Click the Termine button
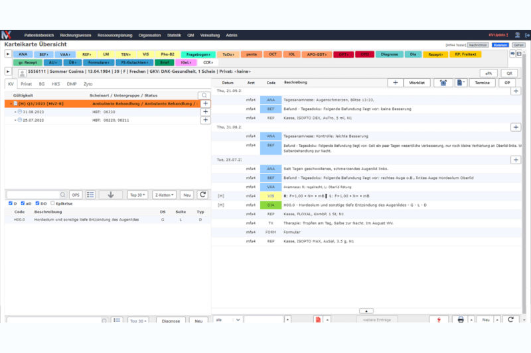This screenshot has height=353, width=531. pos(483,83)
